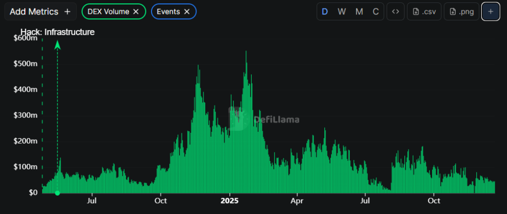Select Cumulative (C) view
The height and width of the screenshot is (214, 507).
(x=376, y=11)
